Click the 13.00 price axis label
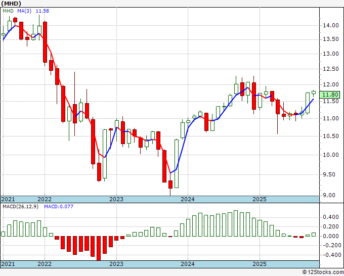 coord(331,54)
